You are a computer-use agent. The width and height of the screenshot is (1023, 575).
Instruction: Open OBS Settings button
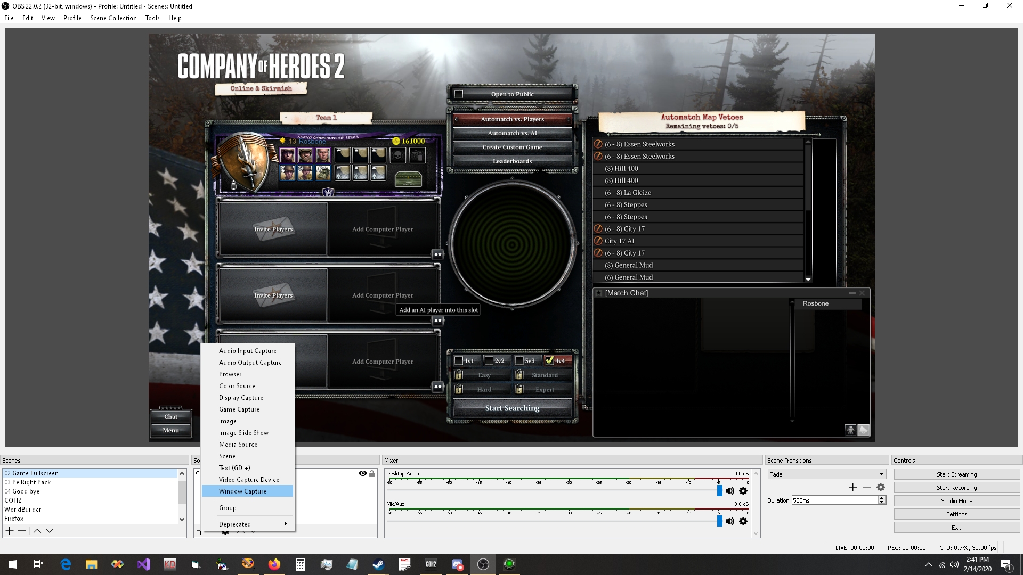956,514
